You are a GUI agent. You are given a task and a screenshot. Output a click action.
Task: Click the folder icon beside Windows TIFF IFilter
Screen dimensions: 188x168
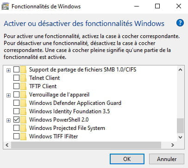coord(23,136)
